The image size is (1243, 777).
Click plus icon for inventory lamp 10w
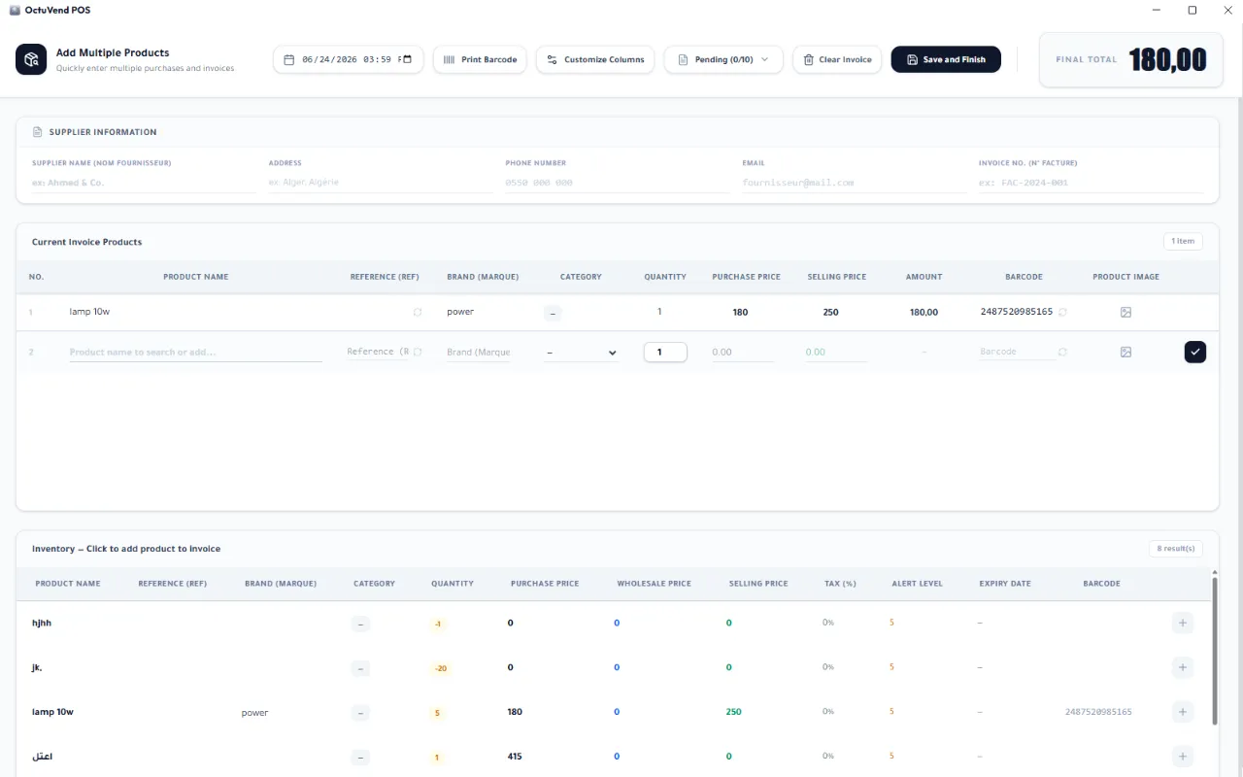pos(1182,712)
